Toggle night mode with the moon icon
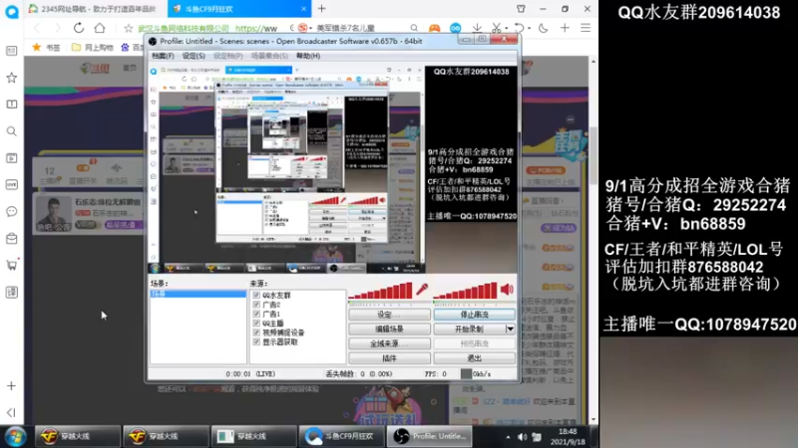The width and height of the screenshot is (798, 448). point(543,28)
